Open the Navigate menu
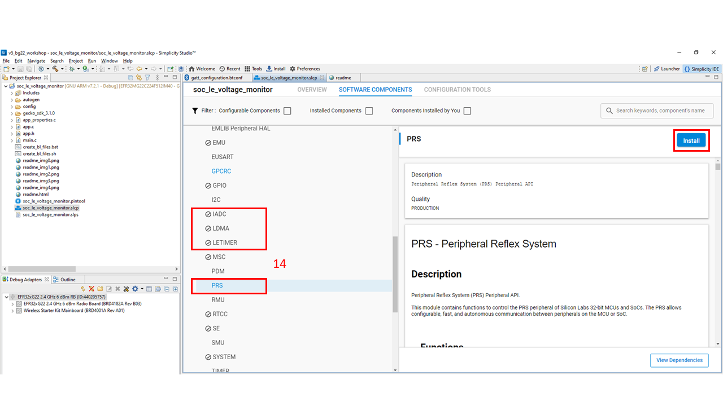 pos(36,61)
